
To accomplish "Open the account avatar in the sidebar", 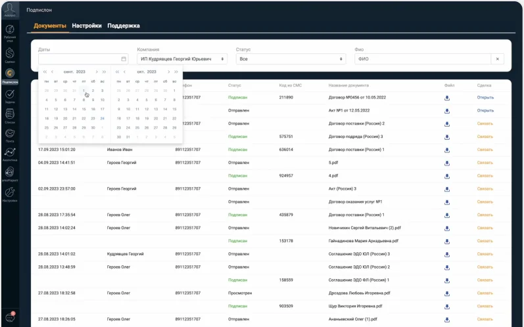I will pos(10,9).
